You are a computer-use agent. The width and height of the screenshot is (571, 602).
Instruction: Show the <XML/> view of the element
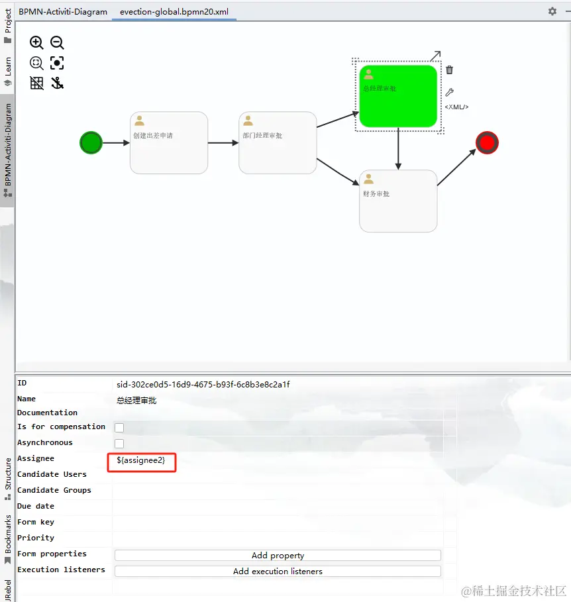click(x=456, y=107)
